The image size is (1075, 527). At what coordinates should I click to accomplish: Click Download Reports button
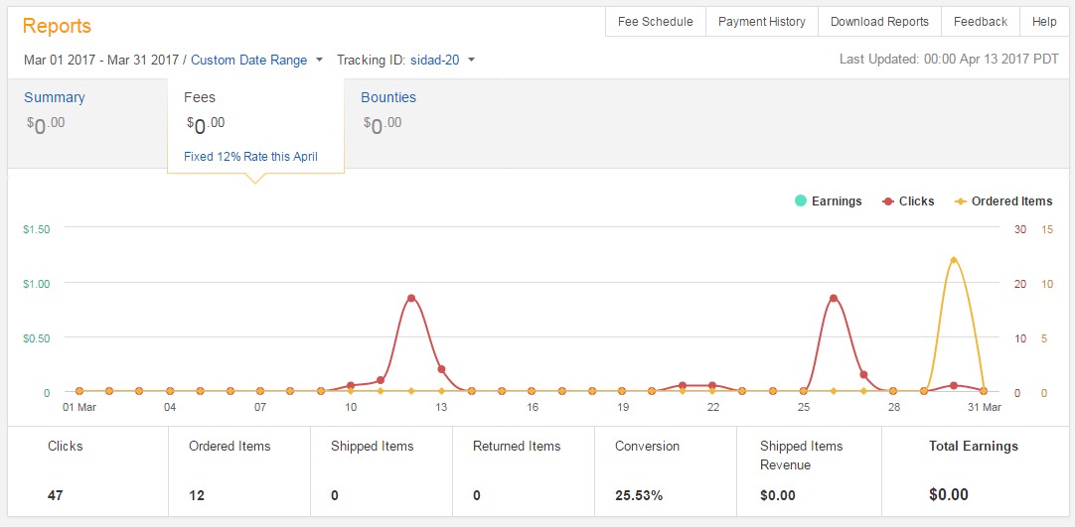pyautogui.click(x=879, y=22)
